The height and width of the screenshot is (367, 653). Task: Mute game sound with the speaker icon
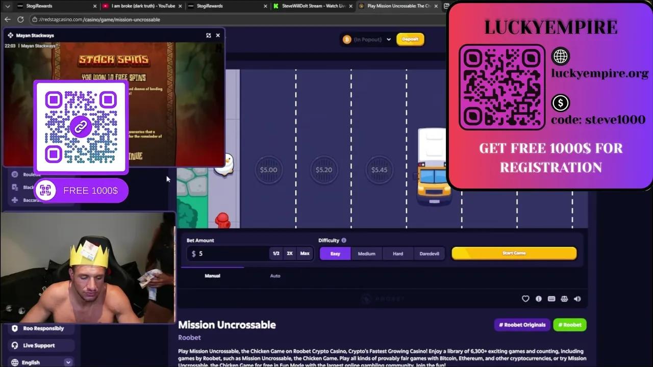coord(577,299)
